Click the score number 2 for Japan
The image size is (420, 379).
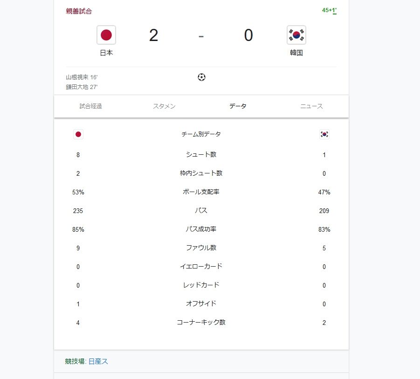(x=154, y=35)
